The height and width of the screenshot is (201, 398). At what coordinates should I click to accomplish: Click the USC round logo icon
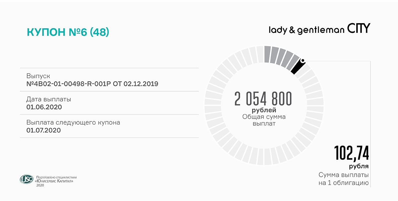[27, 179]
